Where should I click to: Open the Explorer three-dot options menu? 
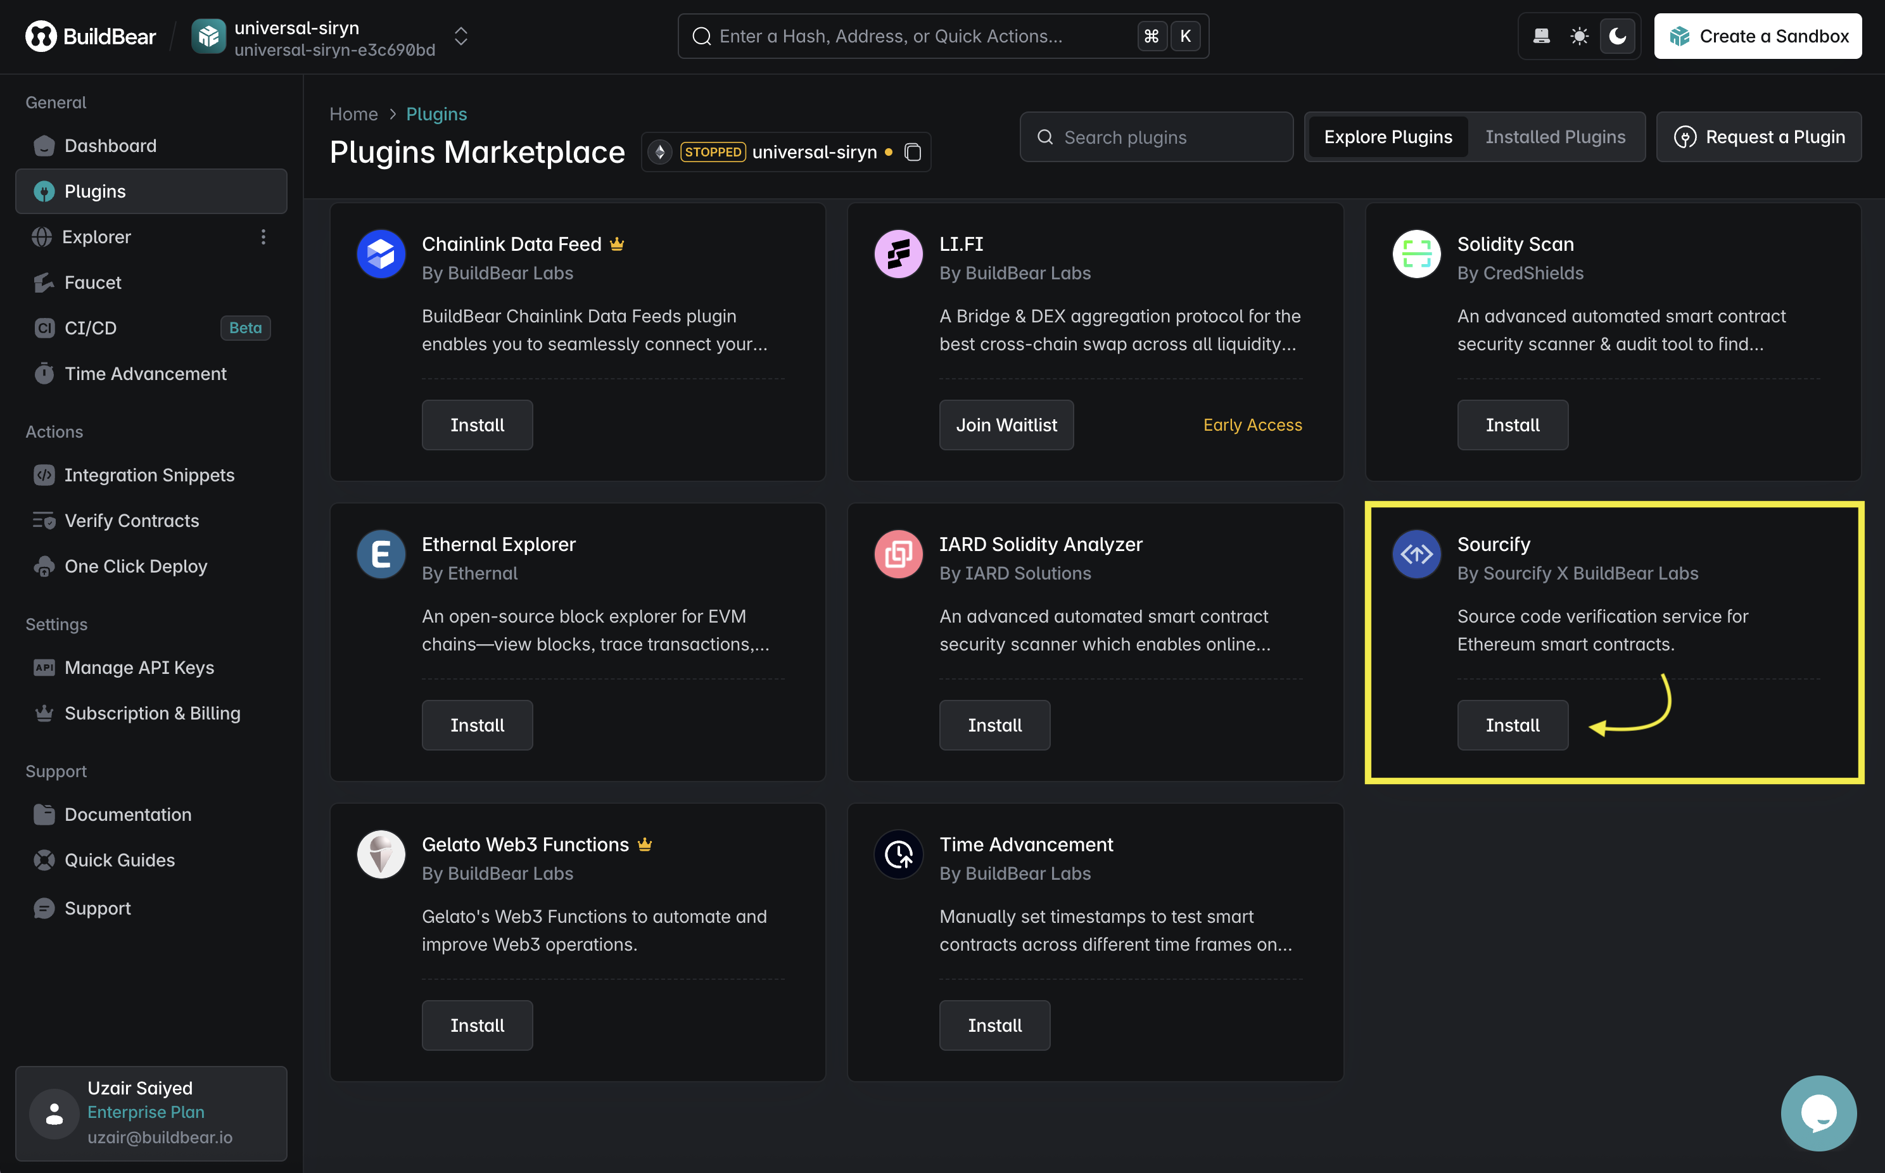[263, 237]
